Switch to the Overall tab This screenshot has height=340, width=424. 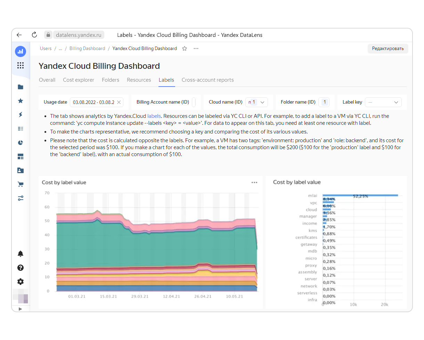coord(47,80)
